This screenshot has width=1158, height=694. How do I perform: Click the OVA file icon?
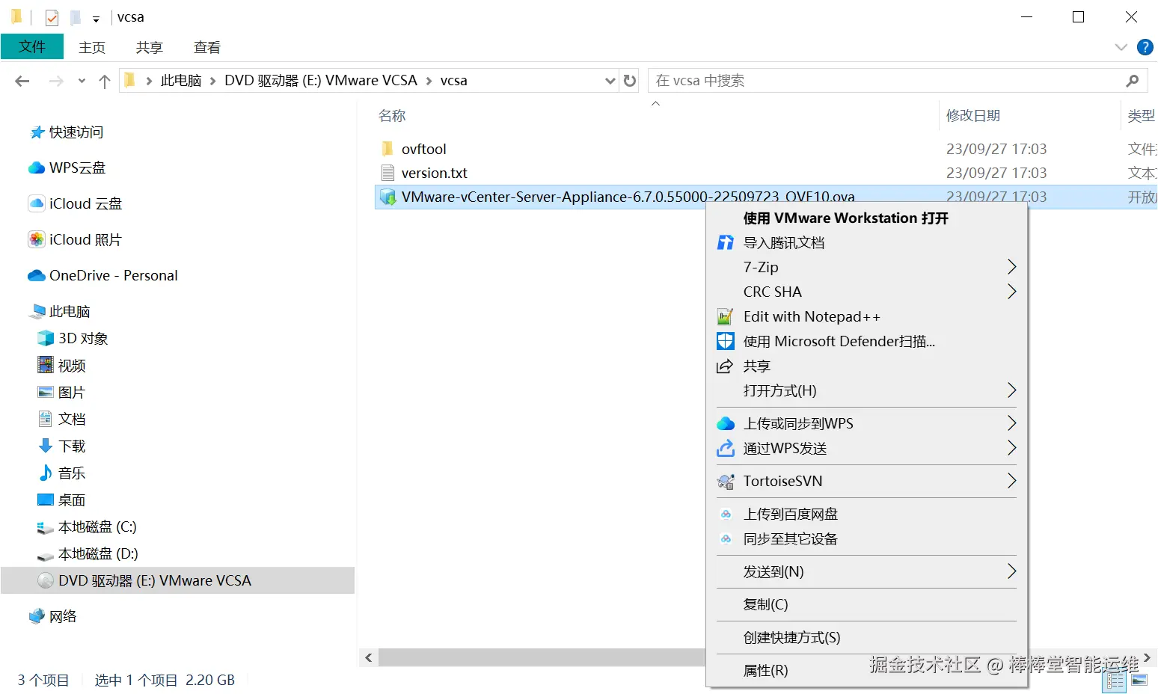(387, 197)
